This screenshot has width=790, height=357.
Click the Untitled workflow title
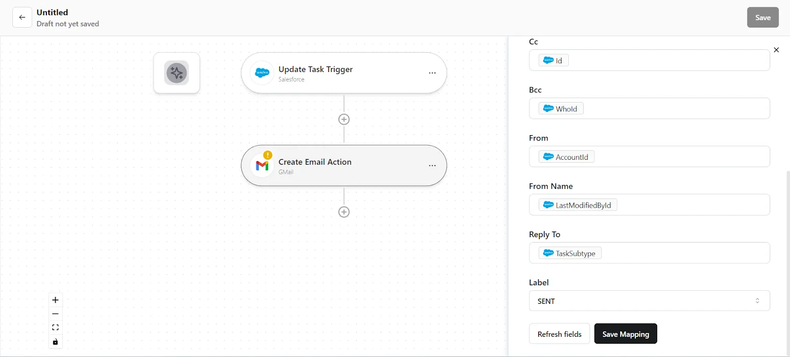click(52, 12)
